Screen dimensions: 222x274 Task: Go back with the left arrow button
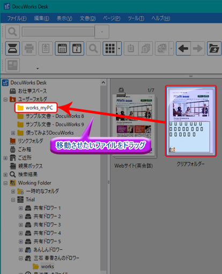pyautogui.click(x=183, y=48)
